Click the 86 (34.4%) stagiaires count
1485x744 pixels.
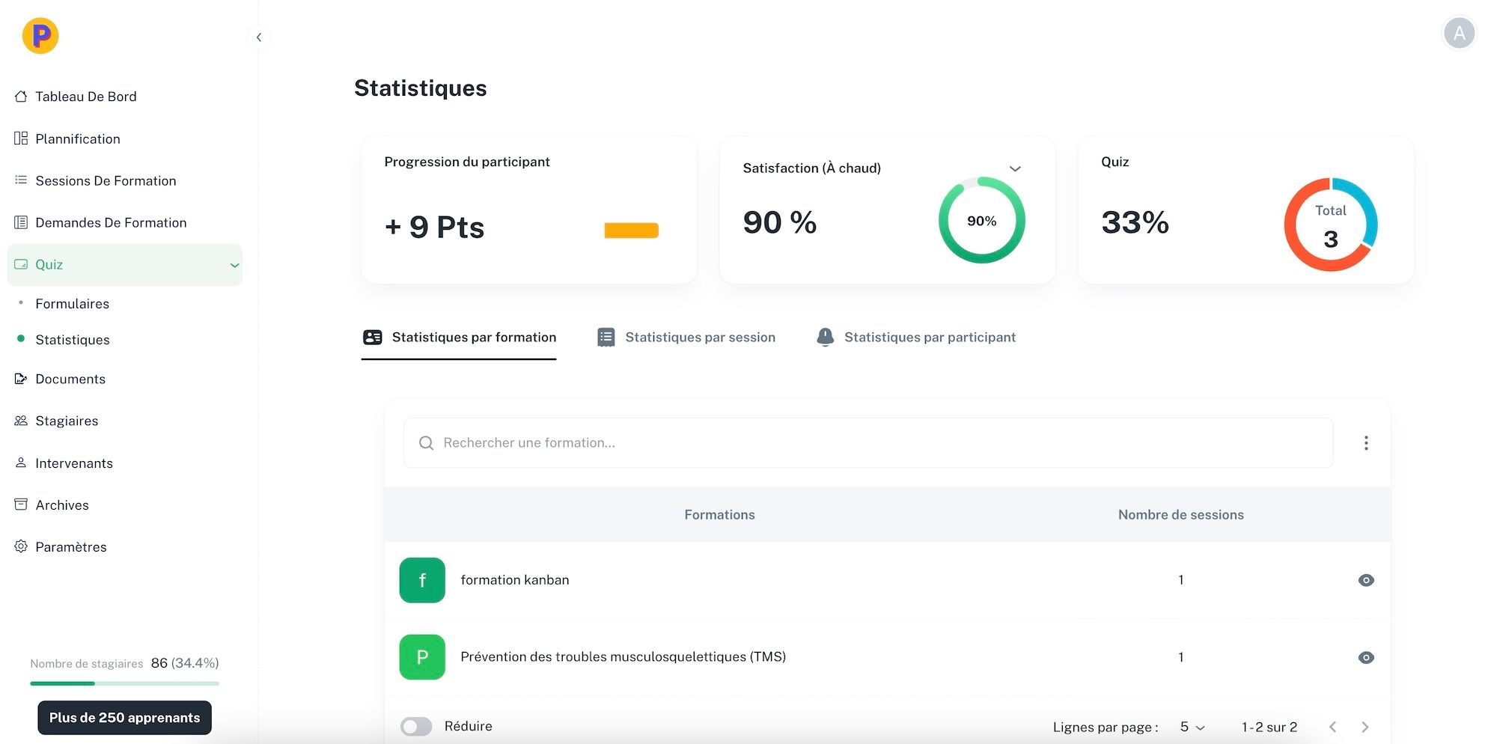(185, 663)
